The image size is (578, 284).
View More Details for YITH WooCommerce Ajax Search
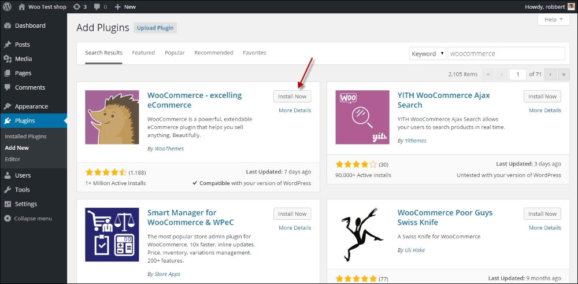tap(544, 110)
